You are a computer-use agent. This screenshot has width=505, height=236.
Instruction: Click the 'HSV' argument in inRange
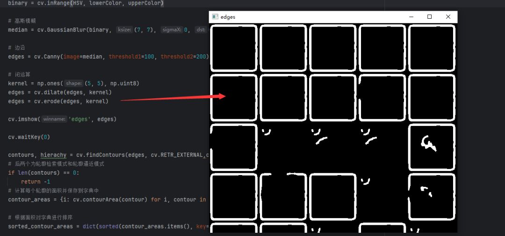(x=78, y=4)
